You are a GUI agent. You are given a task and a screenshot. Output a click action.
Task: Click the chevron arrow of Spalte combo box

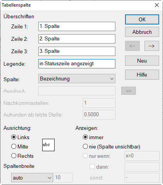112,79
